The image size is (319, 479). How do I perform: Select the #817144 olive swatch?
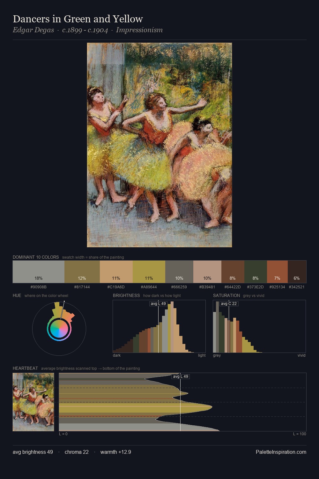(x=82, y=272)
